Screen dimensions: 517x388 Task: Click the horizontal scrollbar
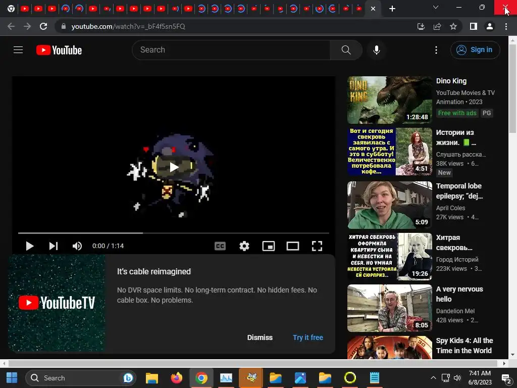[252, 363]
